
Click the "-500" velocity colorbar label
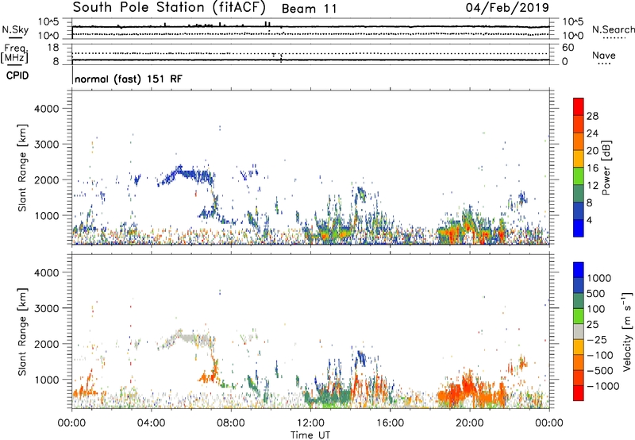pos(599,371)
